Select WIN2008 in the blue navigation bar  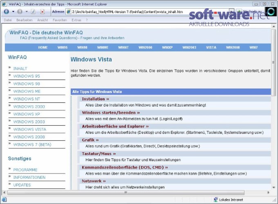point(233,47)
